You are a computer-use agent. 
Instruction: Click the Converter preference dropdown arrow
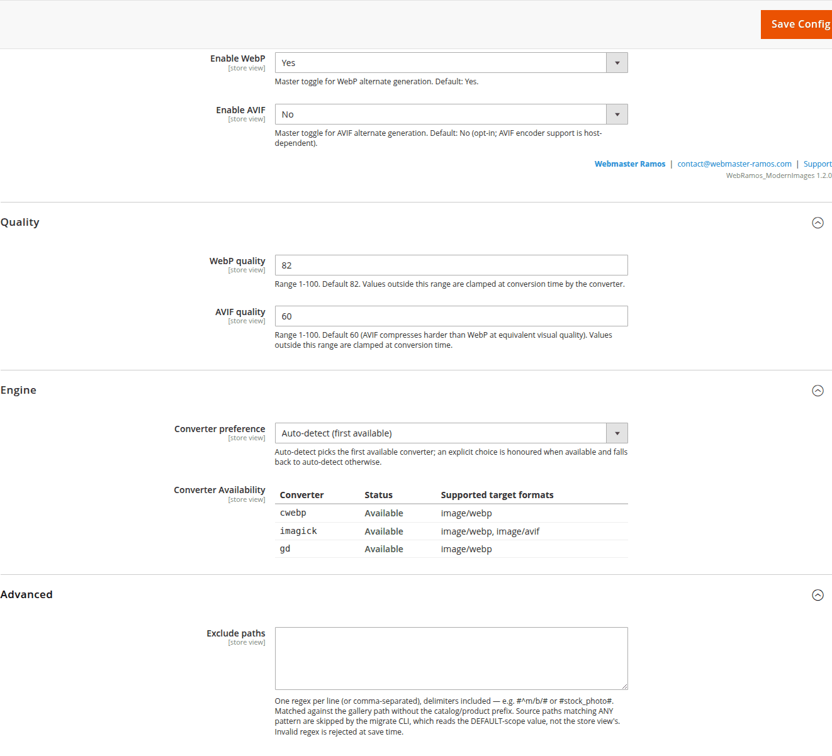tap(617, 433)
